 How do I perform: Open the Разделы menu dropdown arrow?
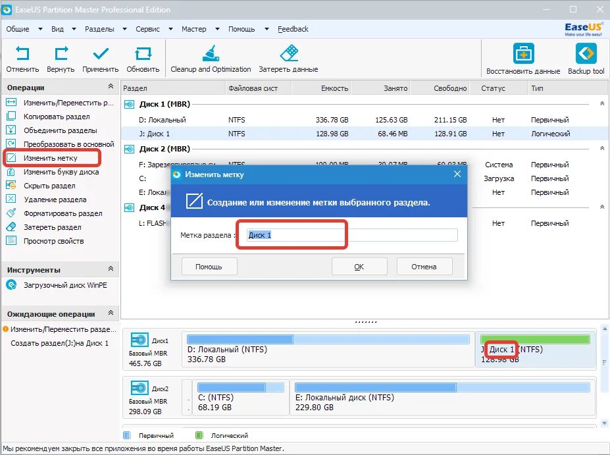[124, 29]
